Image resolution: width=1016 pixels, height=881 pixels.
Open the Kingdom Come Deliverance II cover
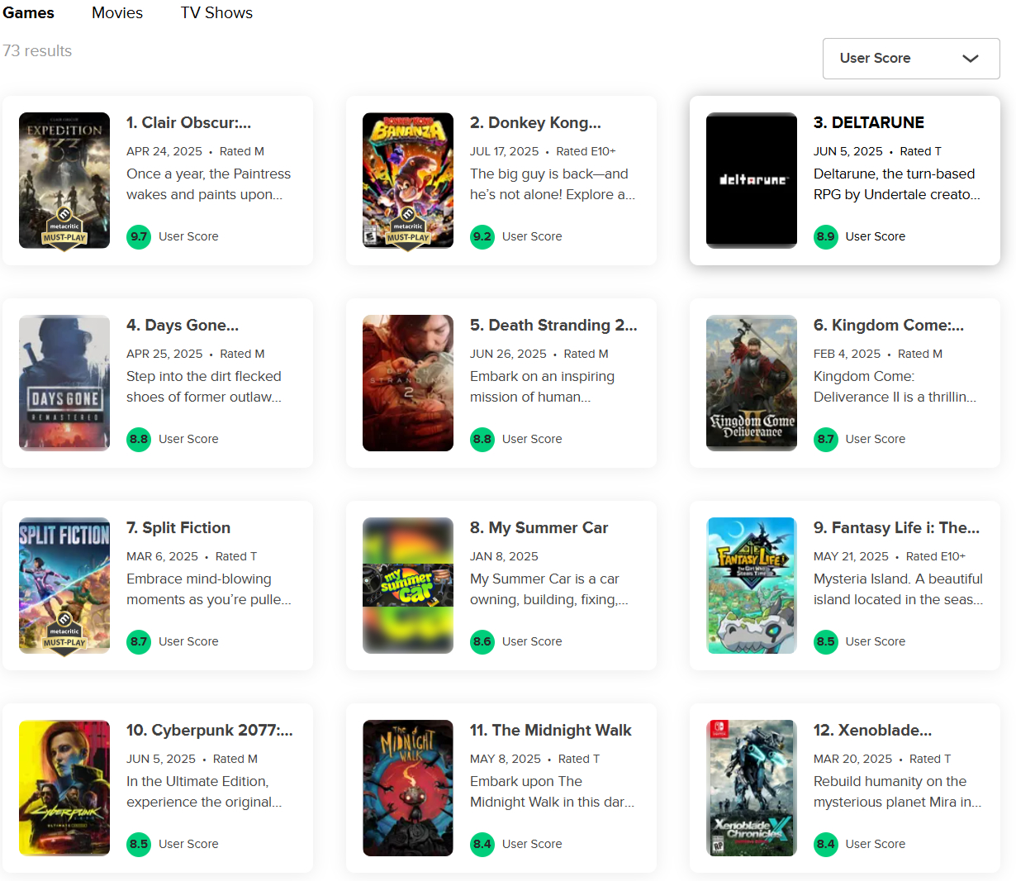point(752,383)
